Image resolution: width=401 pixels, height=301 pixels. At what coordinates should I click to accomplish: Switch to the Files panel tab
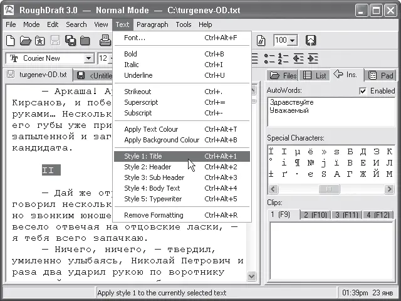pyautogui.click(x=282, y=75)
